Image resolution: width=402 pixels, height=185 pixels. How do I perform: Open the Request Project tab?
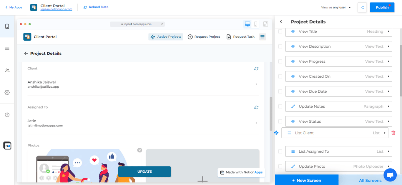coord(204,37)
